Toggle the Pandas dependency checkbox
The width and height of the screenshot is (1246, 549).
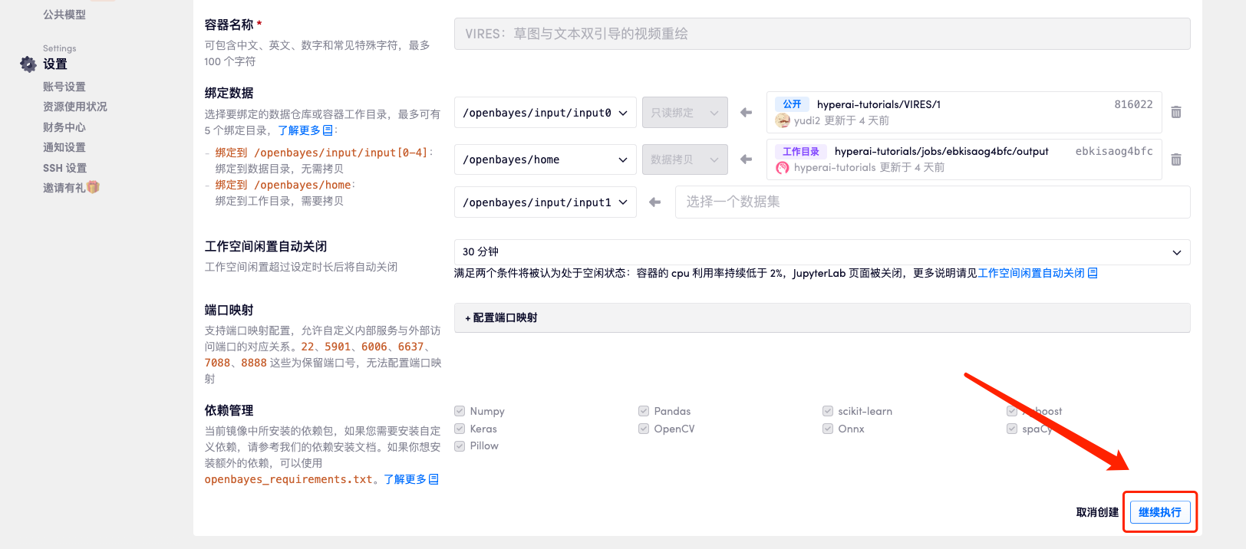tap(644, 411)
